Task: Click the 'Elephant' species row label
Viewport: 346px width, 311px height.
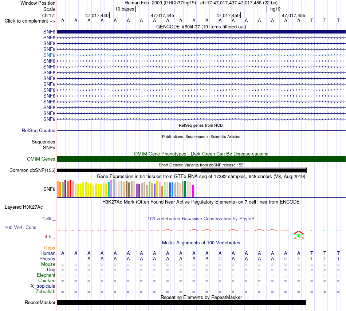Action: click(x=46, y=275)
